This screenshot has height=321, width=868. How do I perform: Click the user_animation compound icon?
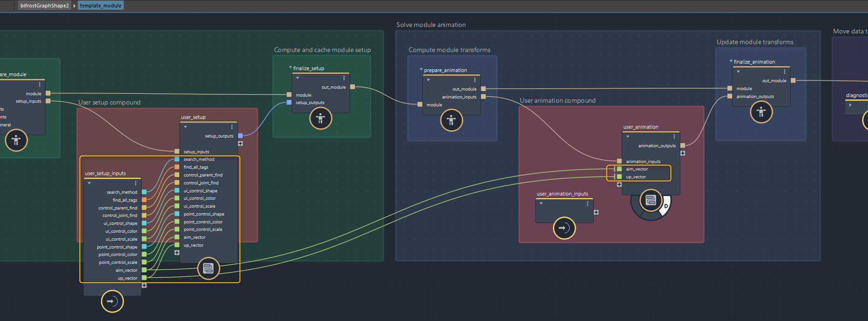point(651,200)
